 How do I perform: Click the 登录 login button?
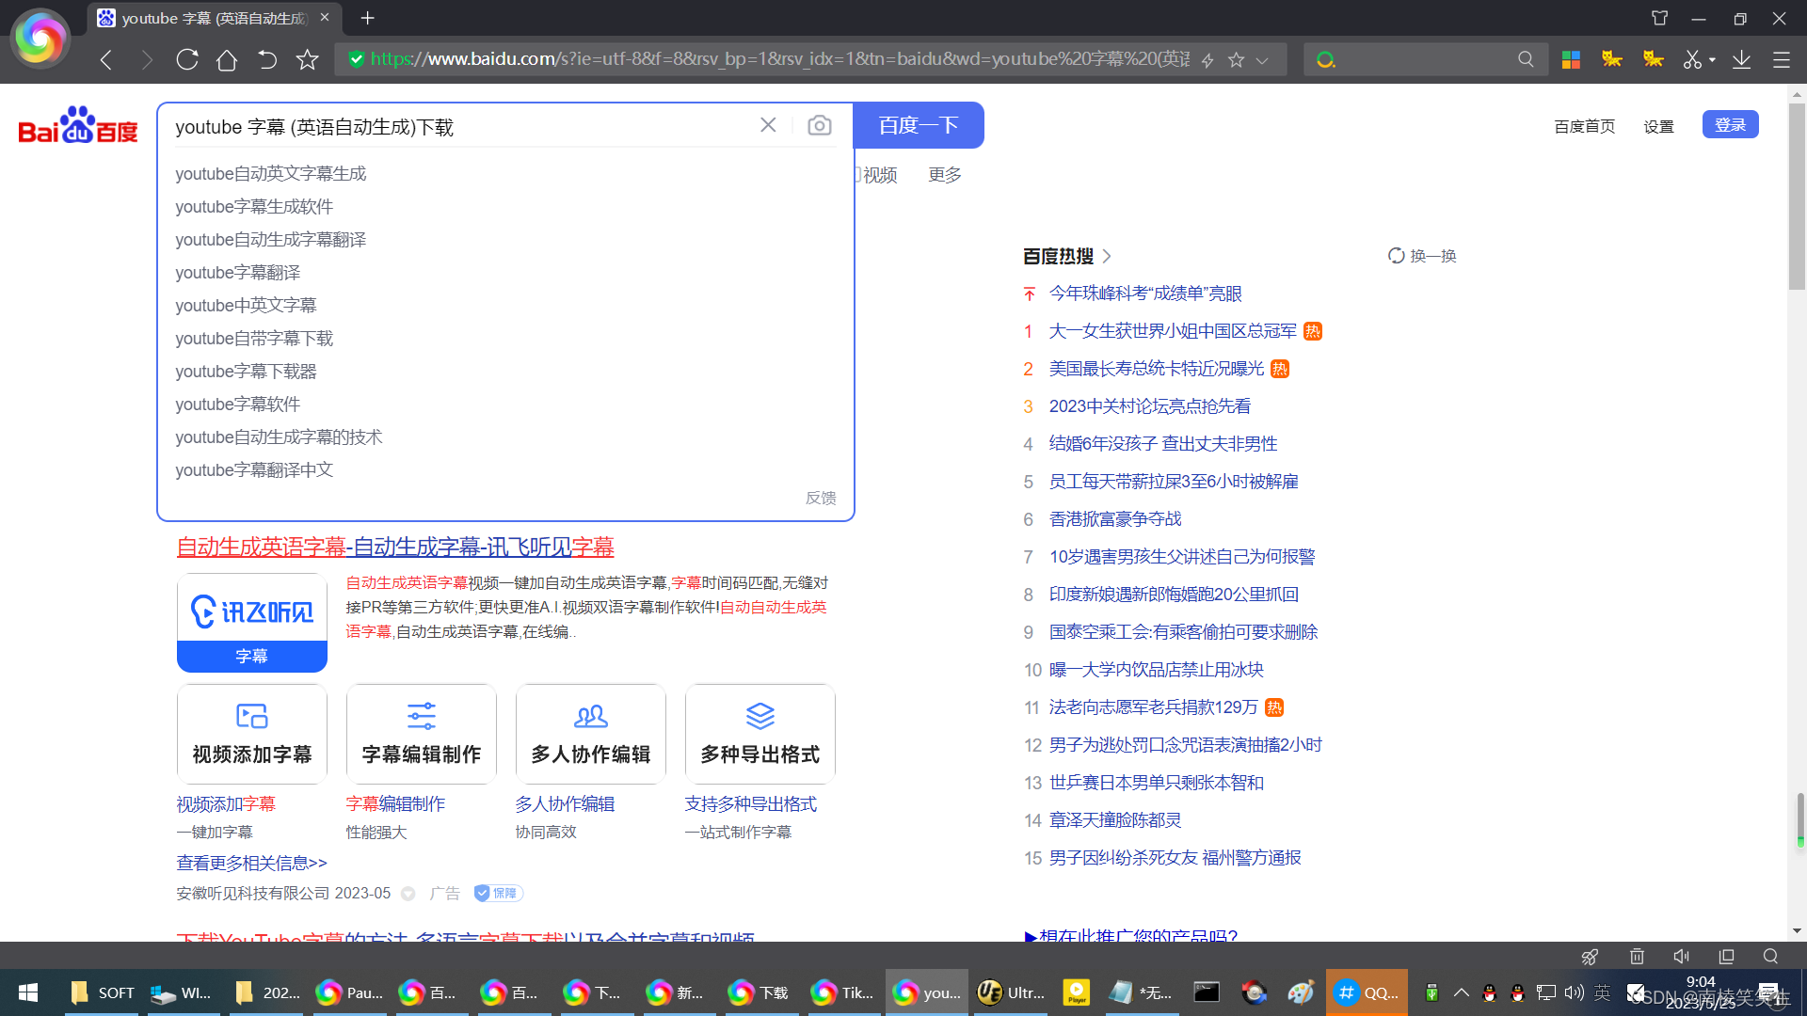1730,124
